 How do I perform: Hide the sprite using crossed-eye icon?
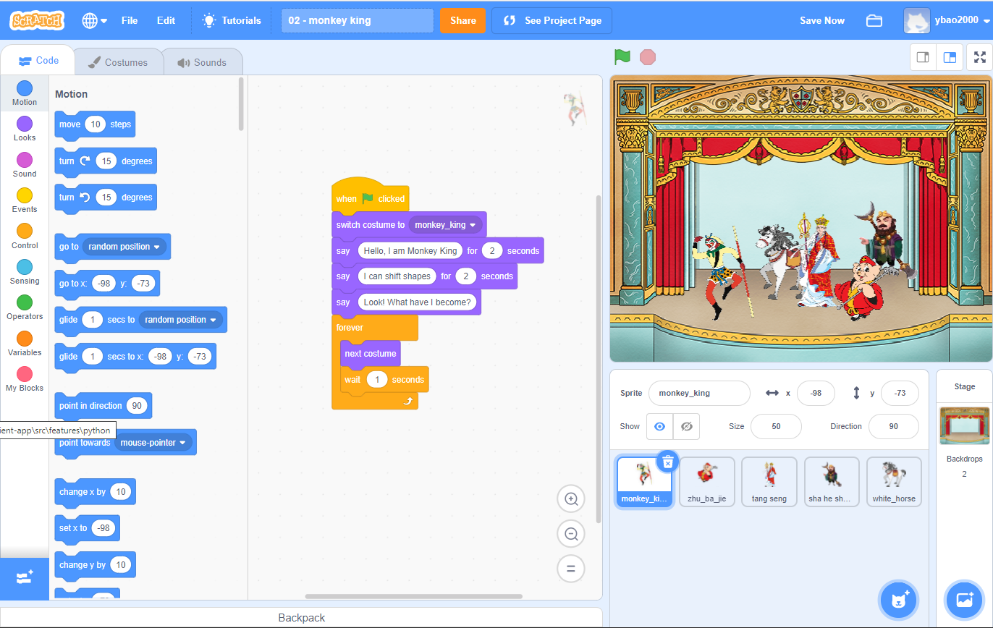coord(687,426)
